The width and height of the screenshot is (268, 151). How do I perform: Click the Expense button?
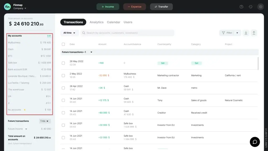pyautogui.click(x=135, y=7)
